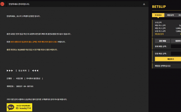Open the KakaoTalk kosdq114 inquiry banner
The width and height of the screenshot is (181, 112).
19,107
